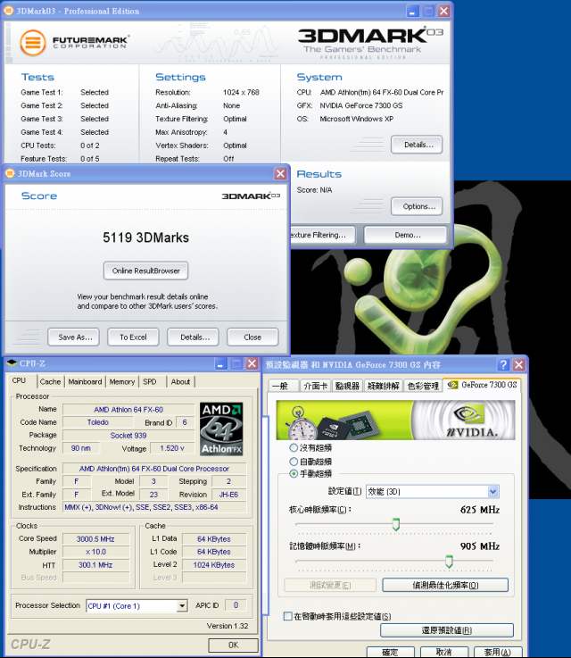Switch to the Mainboard tab in CPU-Z

tap(85, 381)
